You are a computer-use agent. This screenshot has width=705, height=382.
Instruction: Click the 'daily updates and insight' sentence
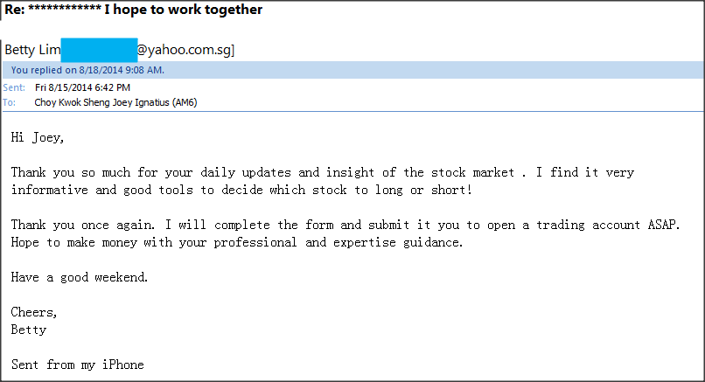[x=323, y=172]
